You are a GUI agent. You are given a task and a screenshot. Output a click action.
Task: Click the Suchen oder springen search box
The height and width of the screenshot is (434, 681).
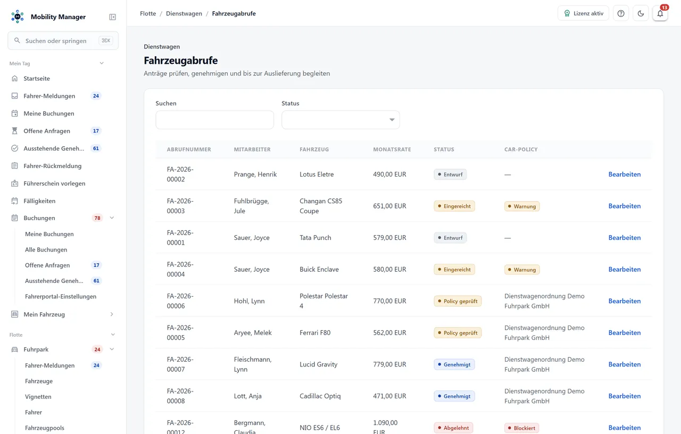pyautogui.click(x=63, y=40)
